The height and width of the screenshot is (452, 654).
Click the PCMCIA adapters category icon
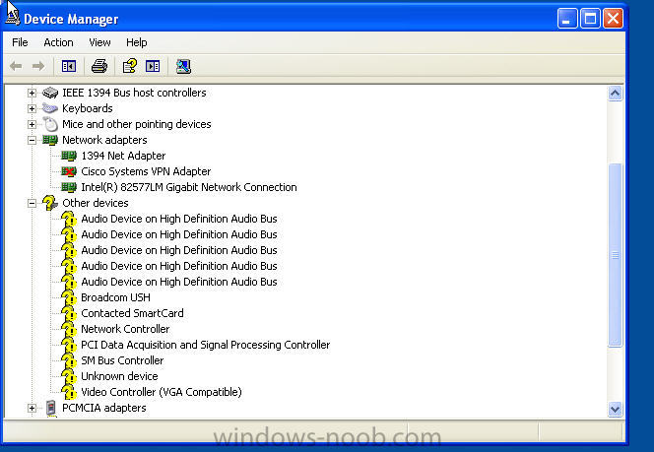(x=51, y=408)
